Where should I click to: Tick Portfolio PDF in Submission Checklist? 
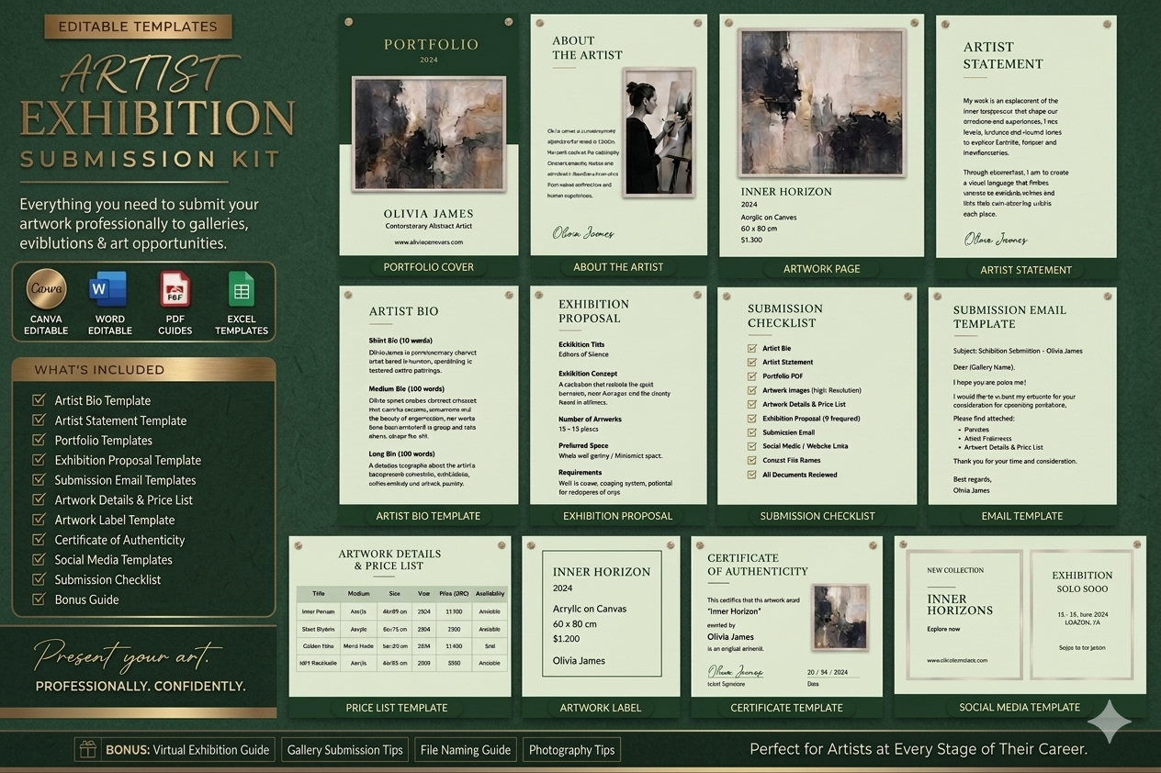[x=752, y=376]
